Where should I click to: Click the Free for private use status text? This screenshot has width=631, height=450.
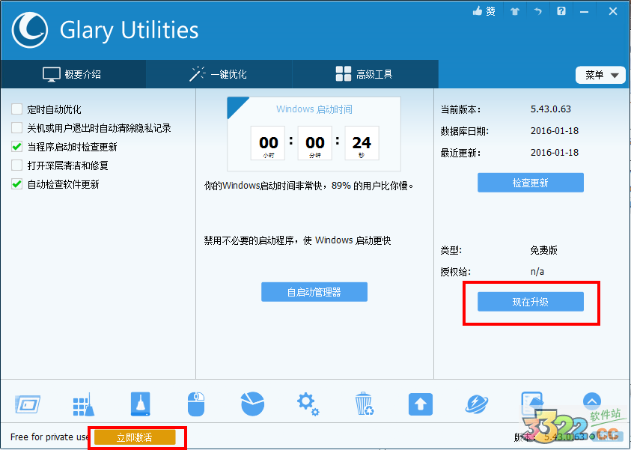[49, 437]
